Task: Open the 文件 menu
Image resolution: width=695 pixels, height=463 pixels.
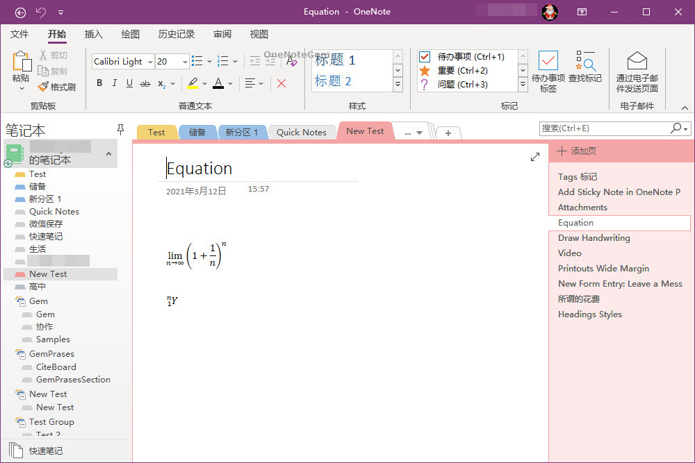Action: point(19,34)
